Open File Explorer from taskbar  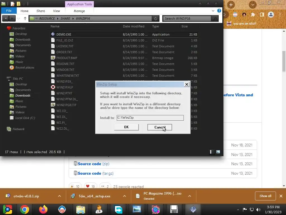click(x=81, y=209)
